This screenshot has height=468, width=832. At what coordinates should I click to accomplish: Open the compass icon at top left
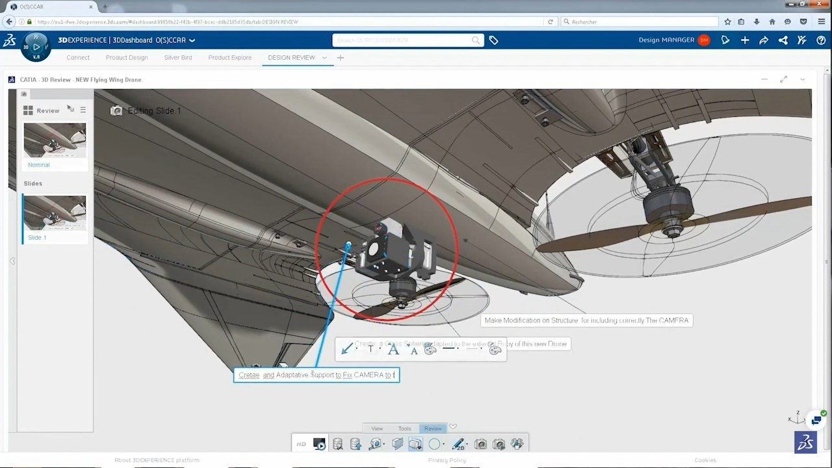pos(35,46)
